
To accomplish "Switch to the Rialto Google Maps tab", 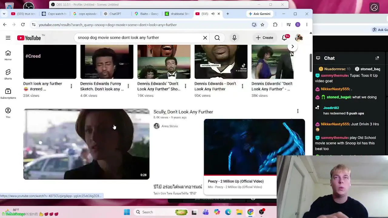I will click(x=147, y=14).
